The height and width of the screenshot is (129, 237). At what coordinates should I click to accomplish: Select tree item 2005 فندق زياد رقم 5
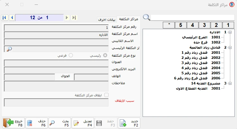201,73
